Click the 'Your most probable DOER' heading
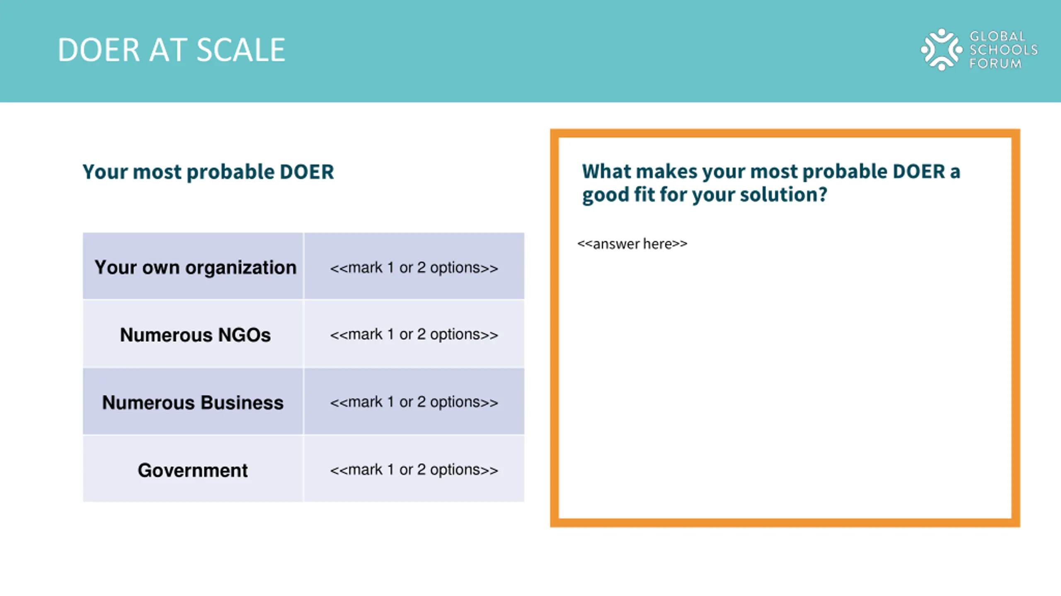Screen dimensions: 1061x596 (x=208, y=172)
